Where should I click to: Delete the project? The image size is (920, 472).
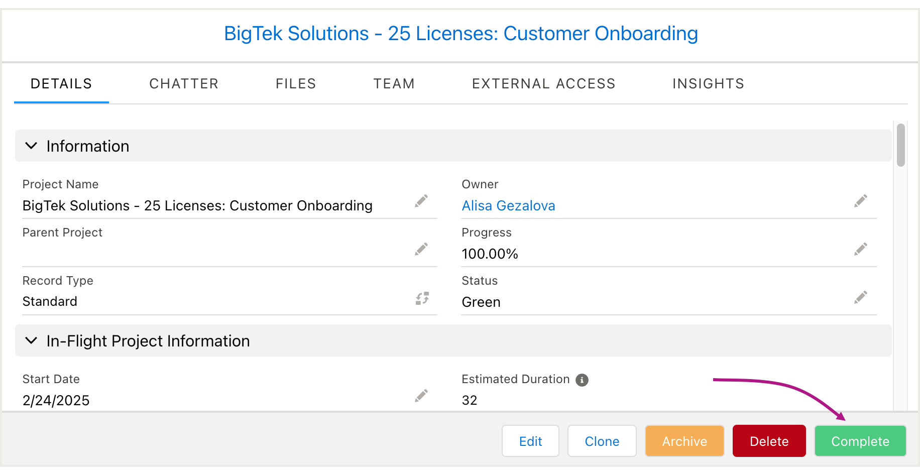click(x=769, y=441)
